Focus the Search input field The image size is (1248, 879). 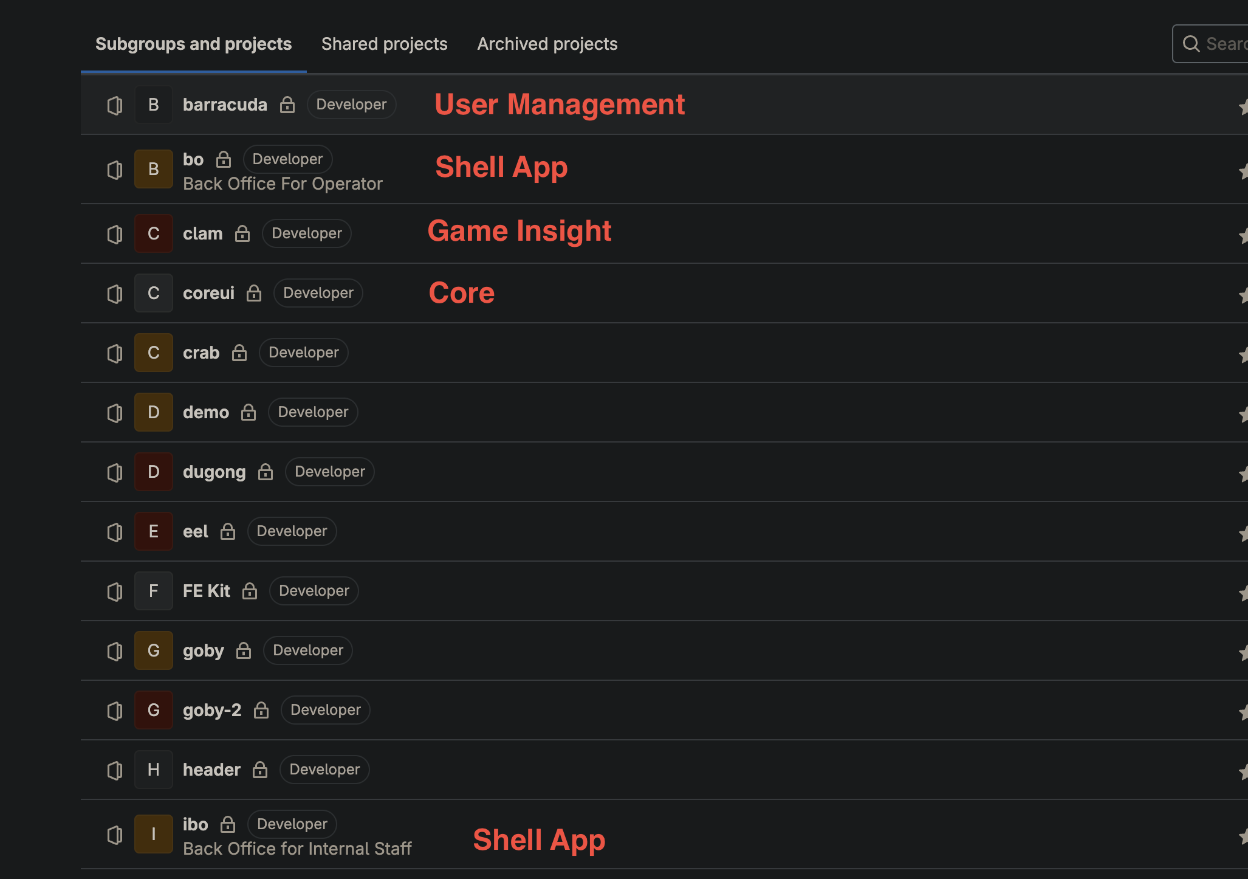1224,44
